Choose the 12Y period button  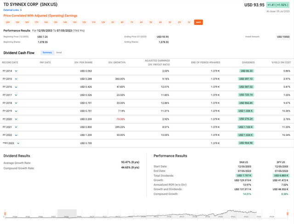(x=84, y=22)
